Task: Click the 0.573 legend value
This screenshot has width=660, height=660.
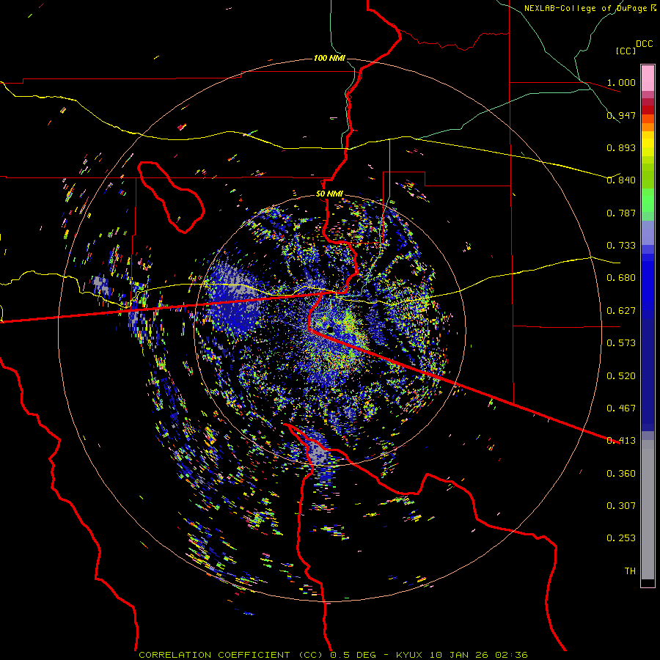Action: click(x=621, y=343)
